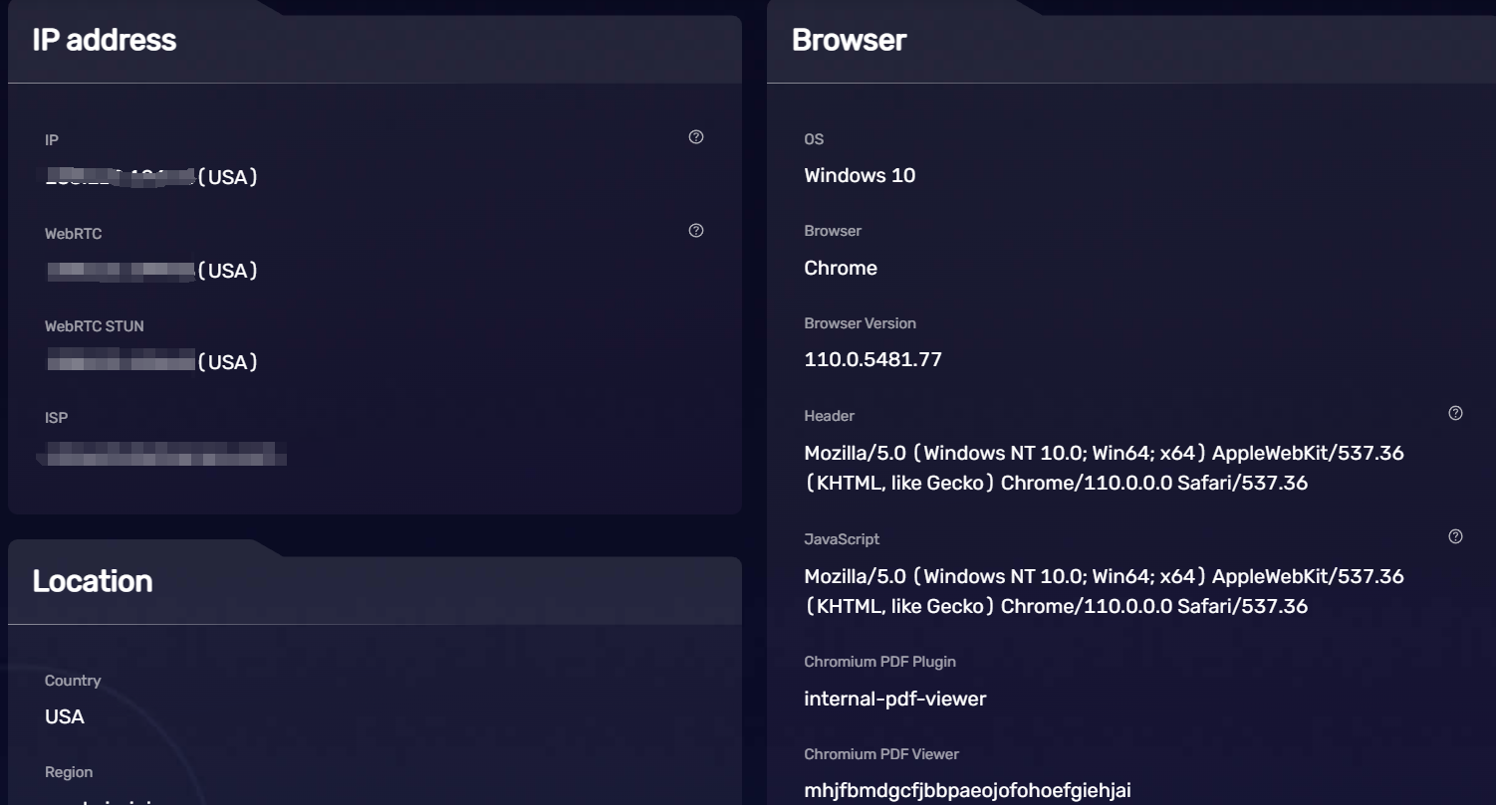Select the IP address panel header
This screenshot has height=805, width=1496.
(x=104, y=39)
